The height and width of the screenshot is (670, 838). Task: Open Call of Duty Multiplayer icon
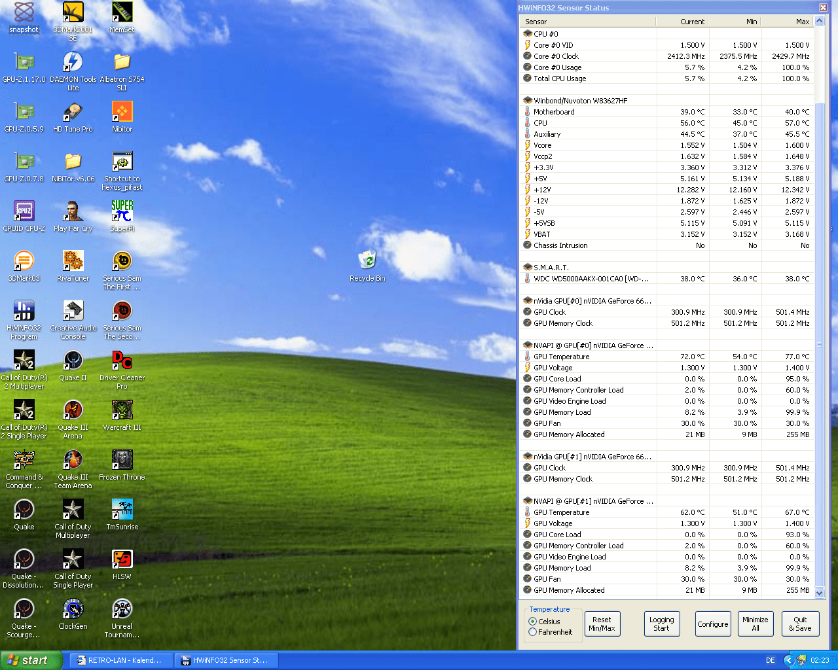click(x=73, y=519)
